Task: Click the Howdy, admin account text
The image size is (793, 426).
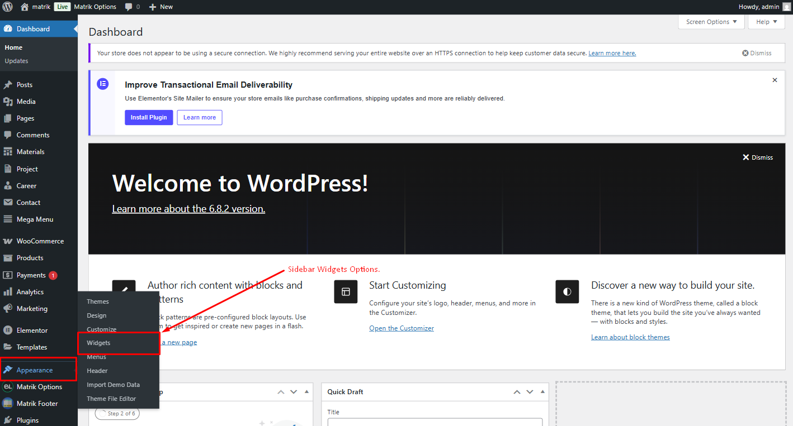Action: coord(759,7)
